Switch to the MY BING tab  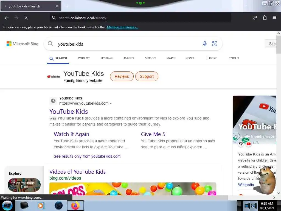pos(107,58)
